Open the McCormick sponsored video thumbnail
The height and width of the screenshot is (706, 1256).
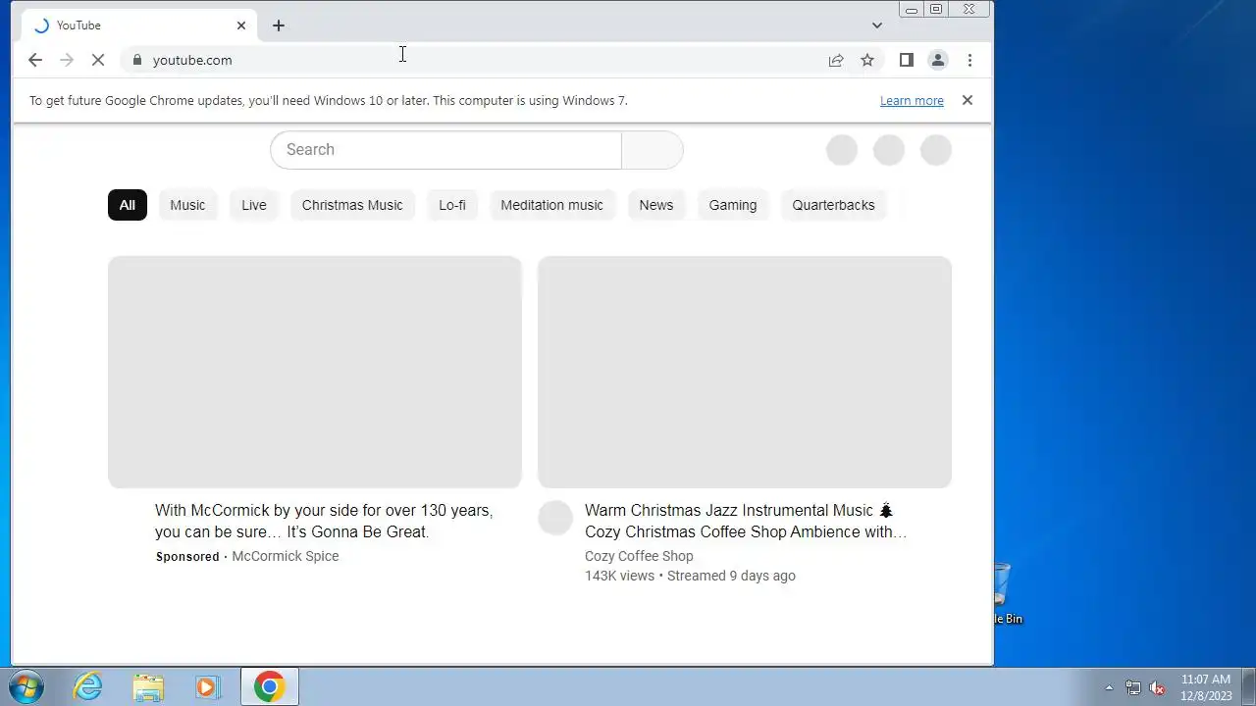tap(315, 372)
